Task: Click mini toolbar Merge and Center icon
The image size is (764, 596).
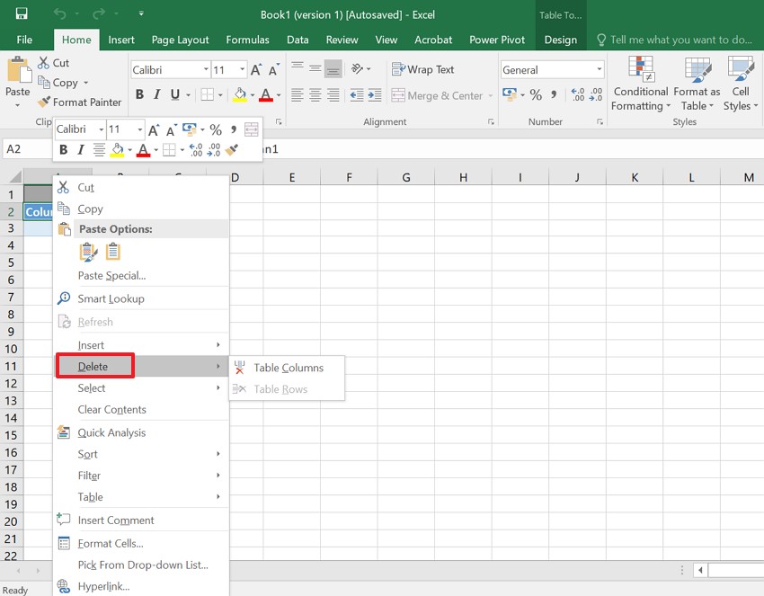Action: coord(252,129)
